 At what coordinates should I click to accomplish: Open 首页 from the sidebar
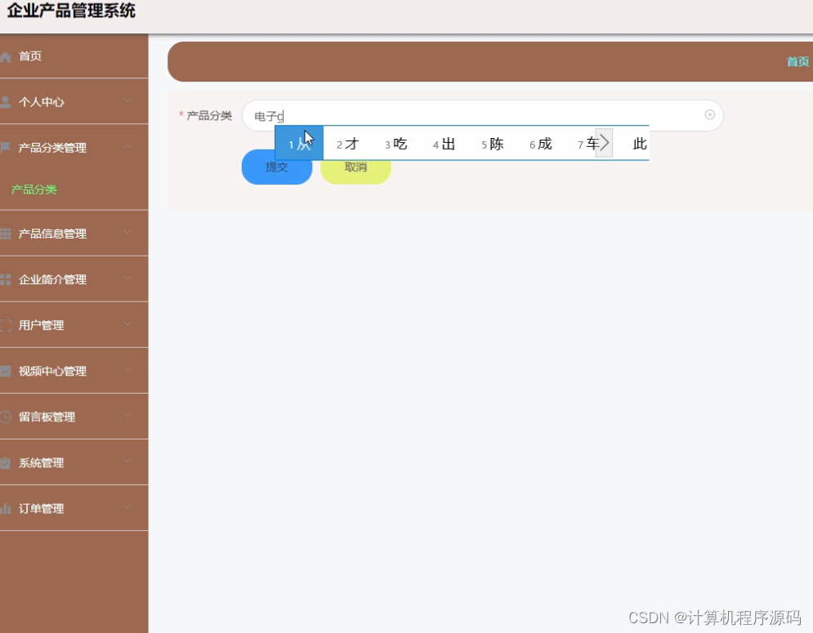(31, 56)
